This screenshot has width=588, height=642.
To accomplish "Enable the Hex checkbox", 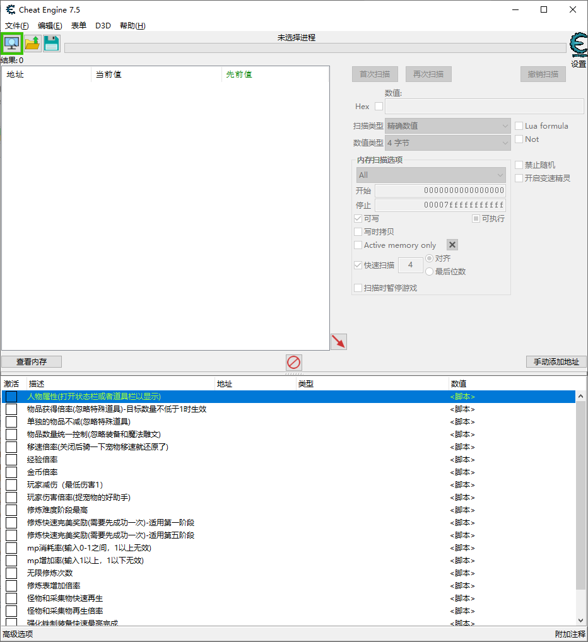I will 377,106.
